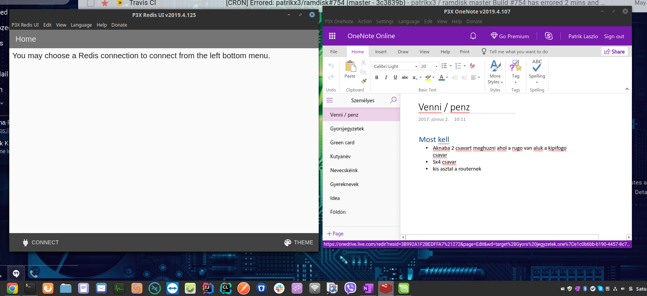Toggle Bold formatting in OneNote
Viewport: 647px width, 296px height.
(377, 78)
